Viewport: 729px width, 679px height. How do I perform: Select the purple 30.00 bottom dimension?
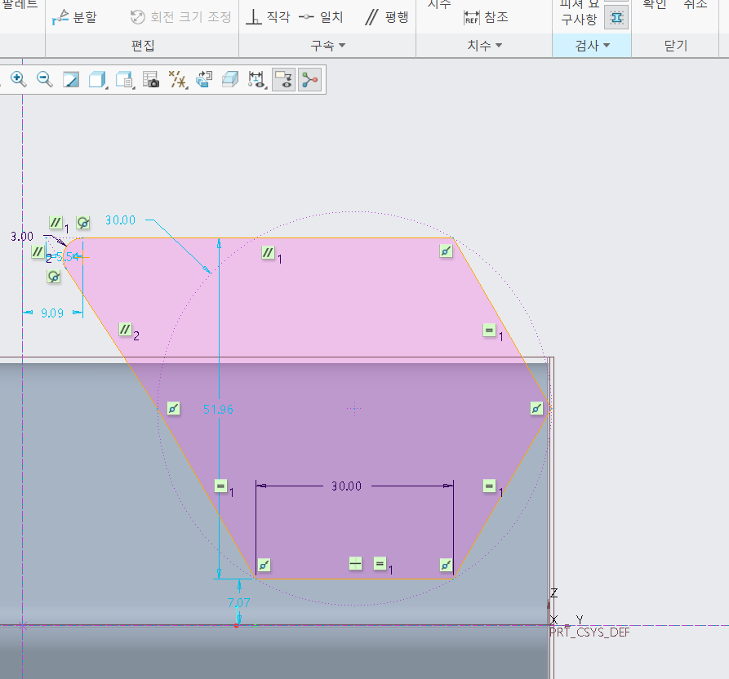[346, 486]
